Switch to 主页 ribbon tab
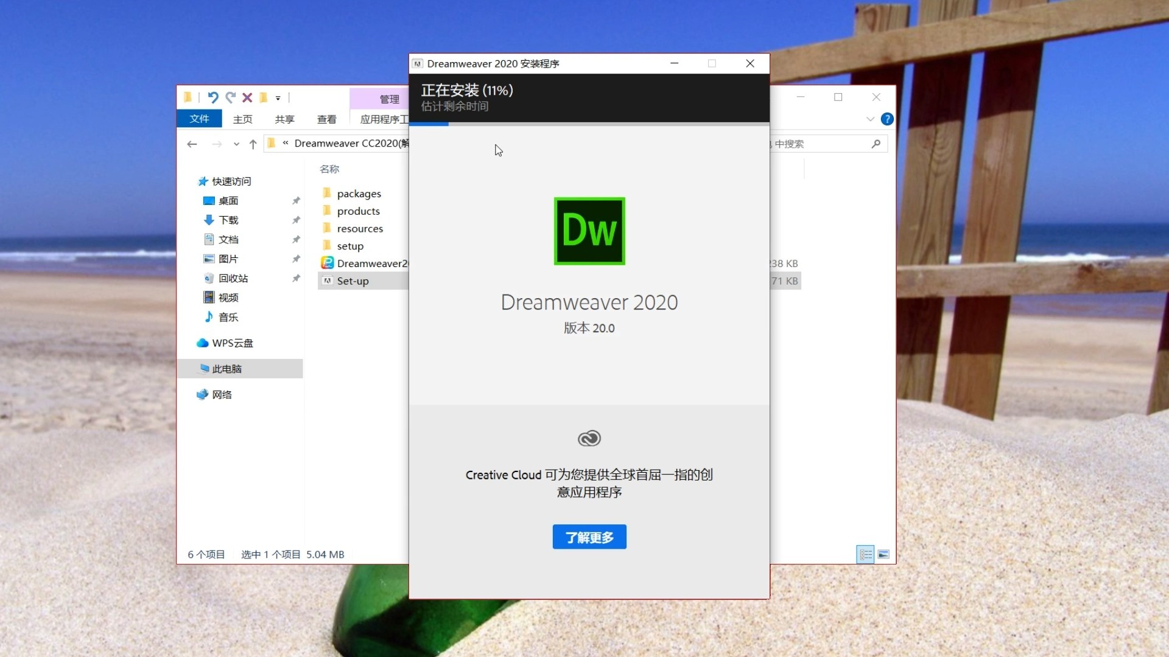The width and height of the screenshot is (1169, 657). click(243, 119)
